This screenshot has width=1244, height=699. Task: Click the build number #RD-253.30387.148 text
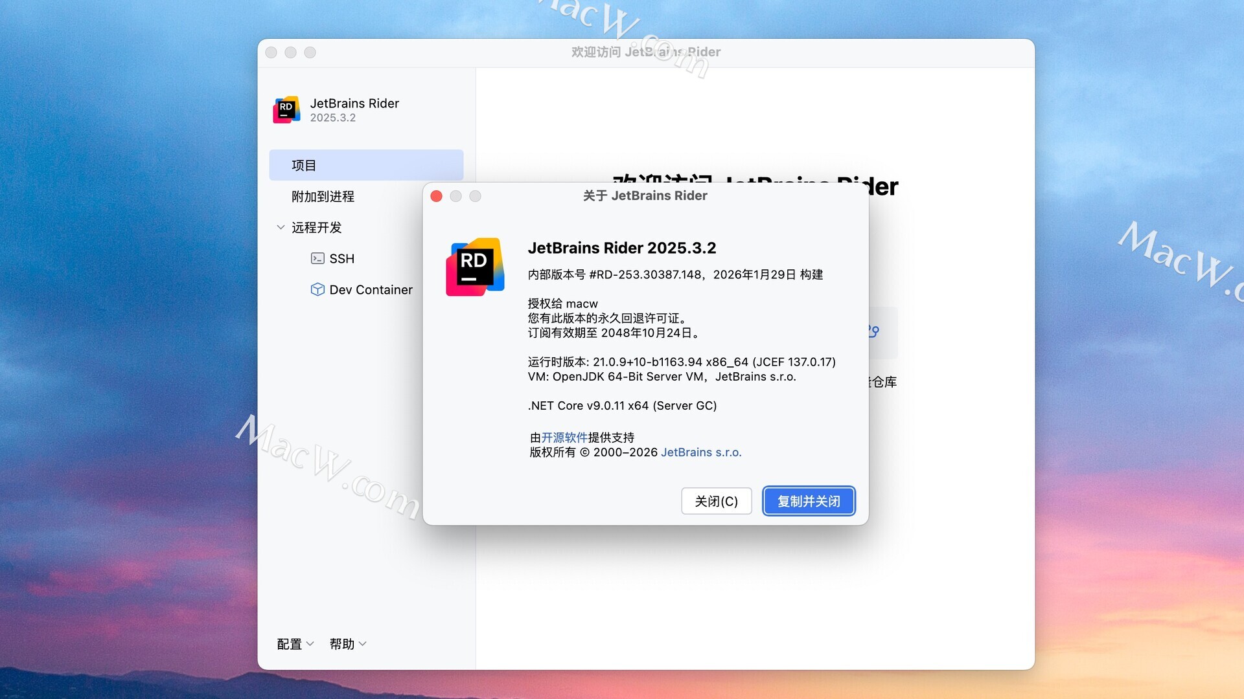645,274
